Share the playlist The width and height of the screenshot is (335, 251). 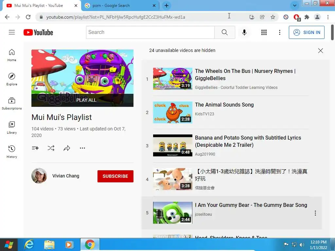67,148
